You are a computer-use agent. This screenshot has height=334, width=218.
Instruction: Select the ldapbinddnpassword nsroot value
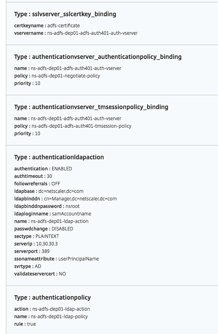[x=72, y=206]
